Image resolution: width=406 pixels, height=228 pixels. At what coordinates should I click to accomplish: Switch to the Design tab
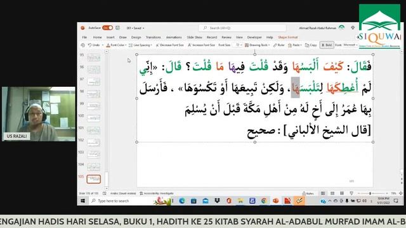pyautogui.click(x=136, y=37)
